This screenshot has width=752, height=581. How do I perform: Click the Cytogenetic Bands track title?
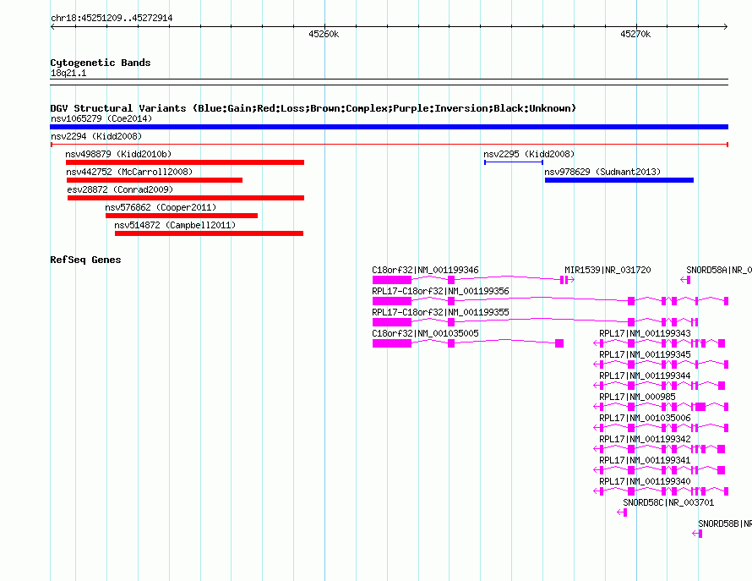tap(101, 63)
